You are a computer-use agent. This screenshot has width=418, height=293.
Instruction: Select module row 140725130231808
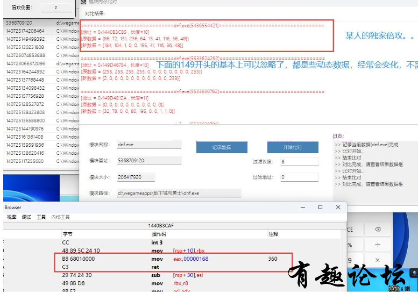pos(41,47)
